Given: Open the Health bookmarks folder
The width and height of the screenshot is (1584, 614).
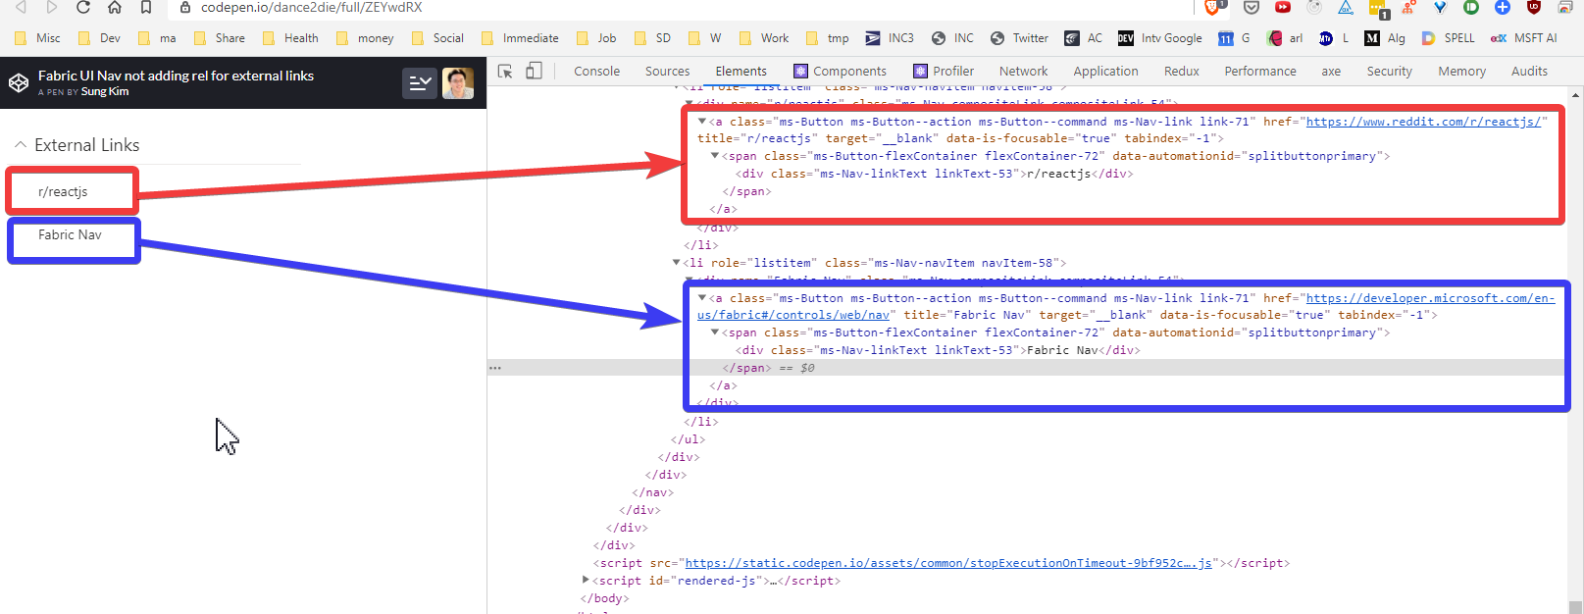Looking at the screenshot, I should pyautogui.click(x=289, y=38).
